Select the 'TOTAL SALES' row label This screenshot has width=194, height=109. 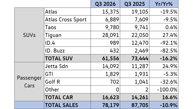[67, 105]
